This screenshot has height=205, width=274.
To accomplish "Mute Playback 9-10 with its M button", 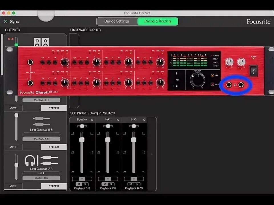I will (130, 184).
